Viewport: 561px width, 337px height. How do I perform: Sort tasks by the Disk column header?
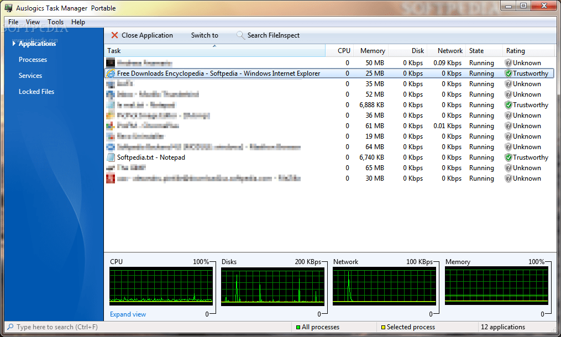pyautogui.click(x=408, y=51)
